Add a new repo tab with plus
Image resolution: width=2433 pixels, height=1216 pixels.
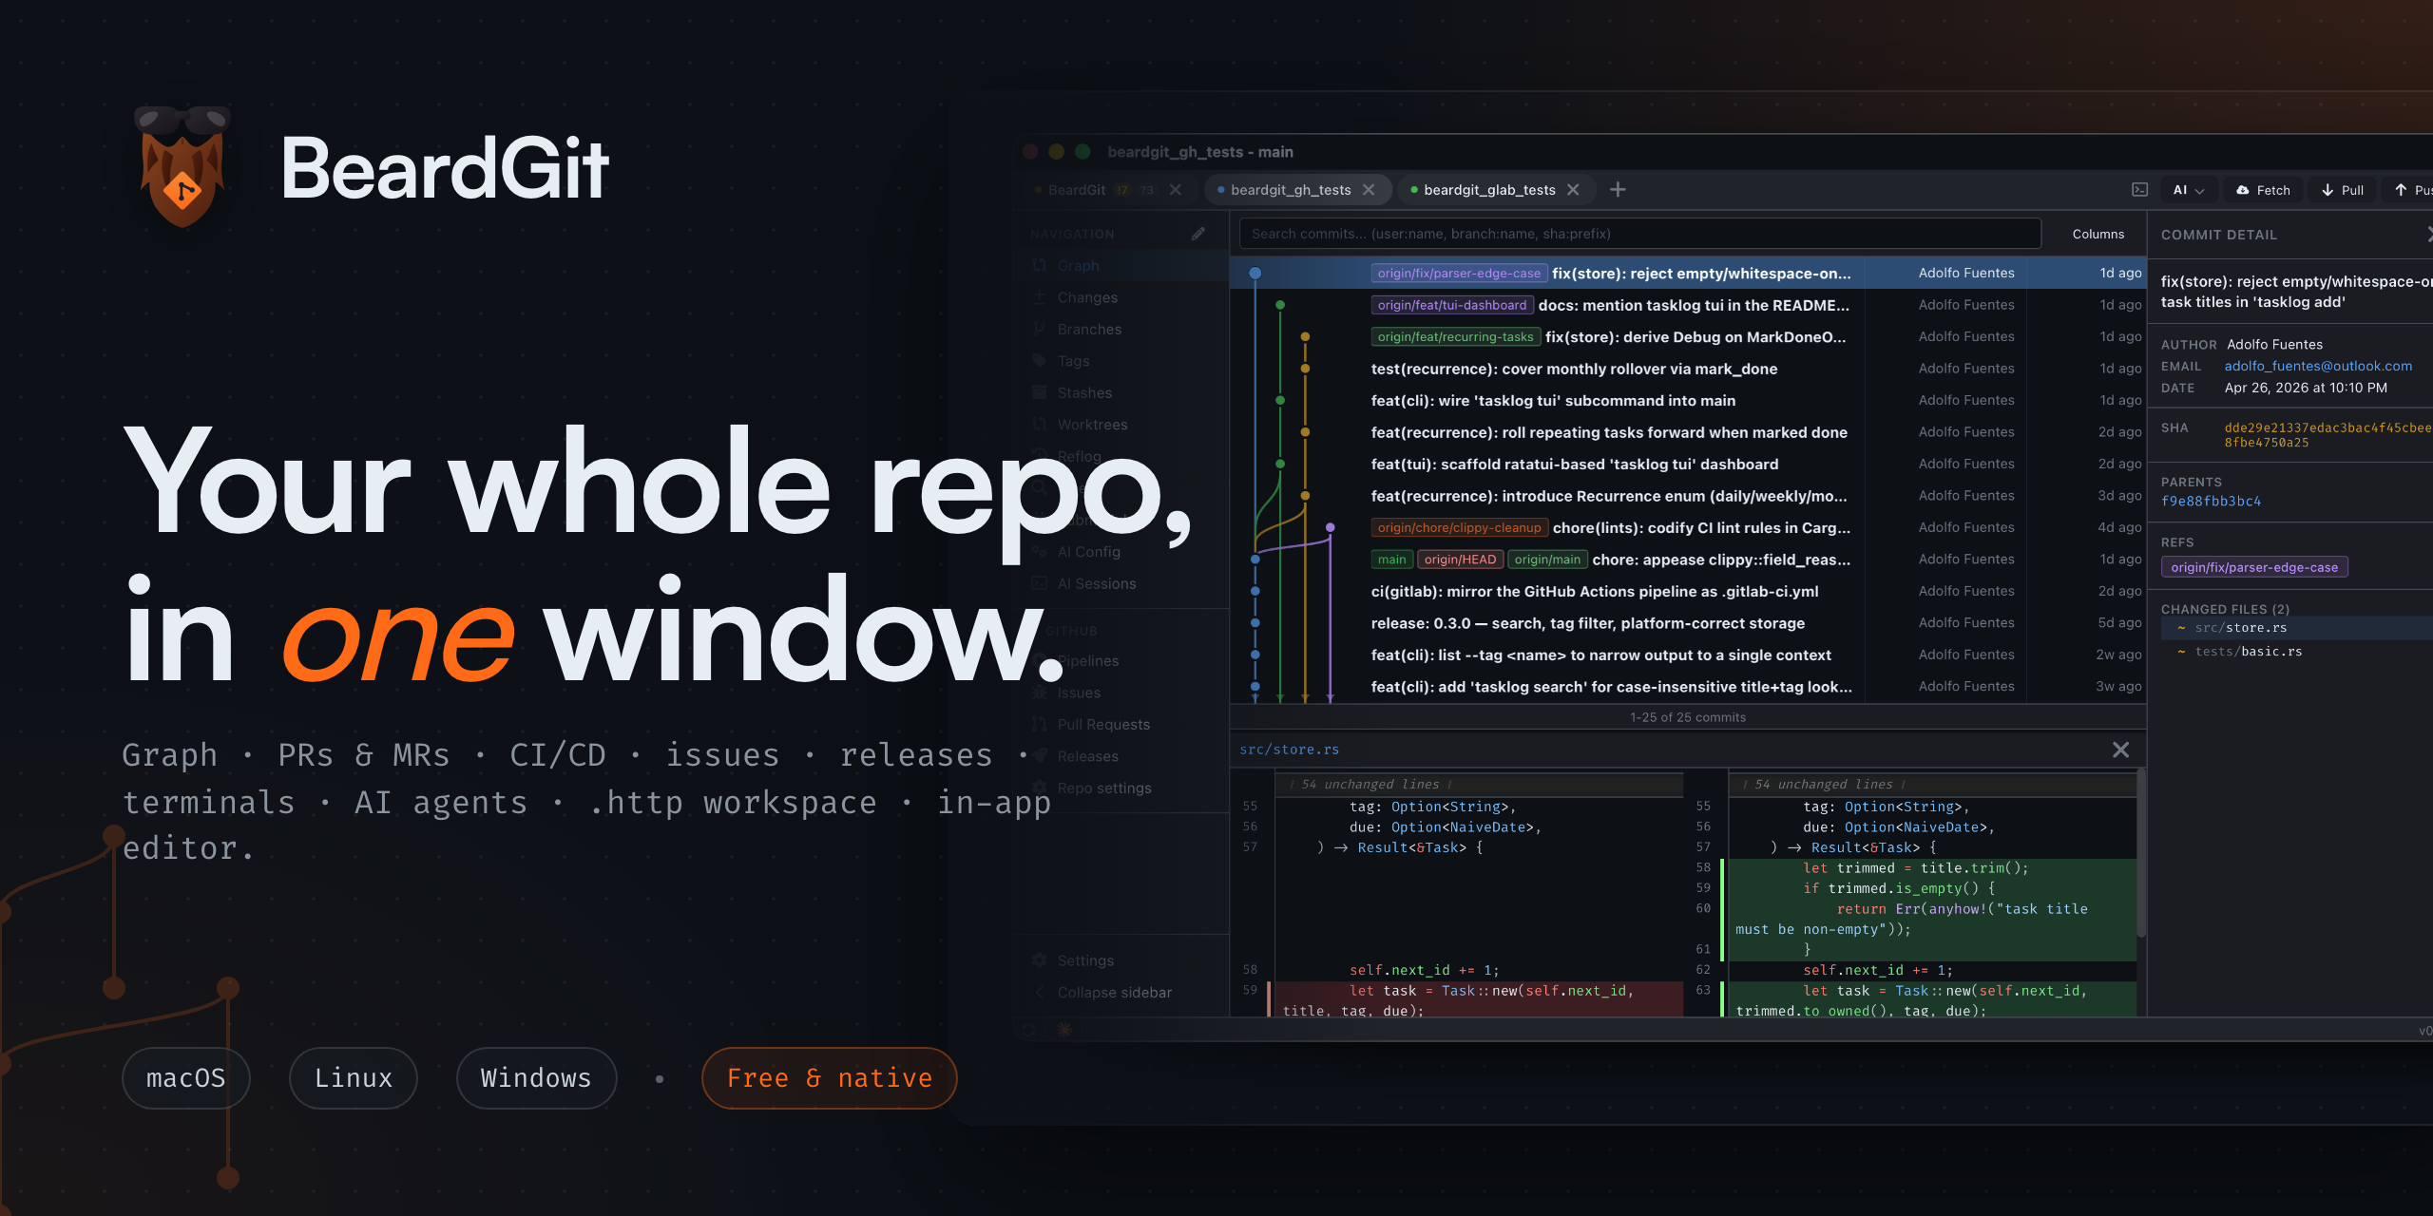point(1618,190)
